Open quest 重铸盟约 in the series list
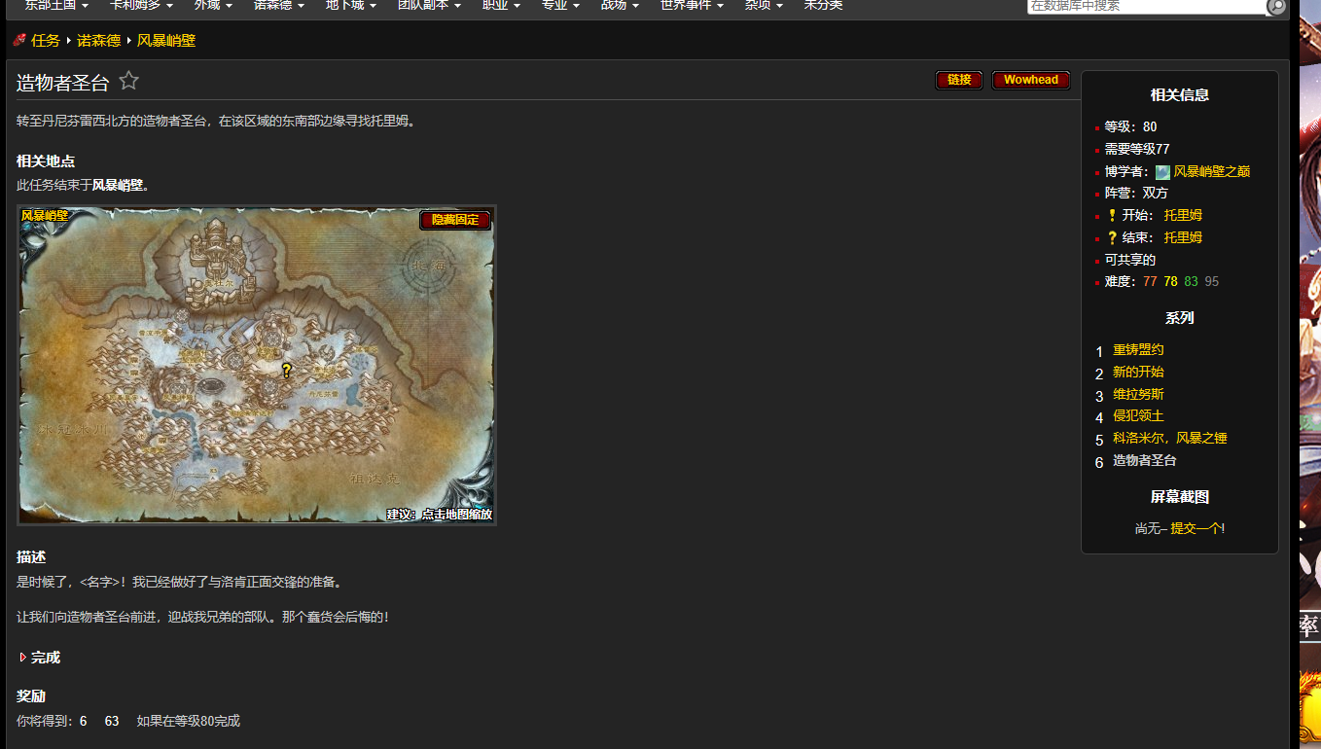The image size is (1321, 749). tap(1138, 350)
